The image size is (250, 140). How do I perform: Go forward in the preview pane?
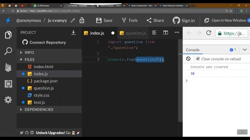point(199,33)
